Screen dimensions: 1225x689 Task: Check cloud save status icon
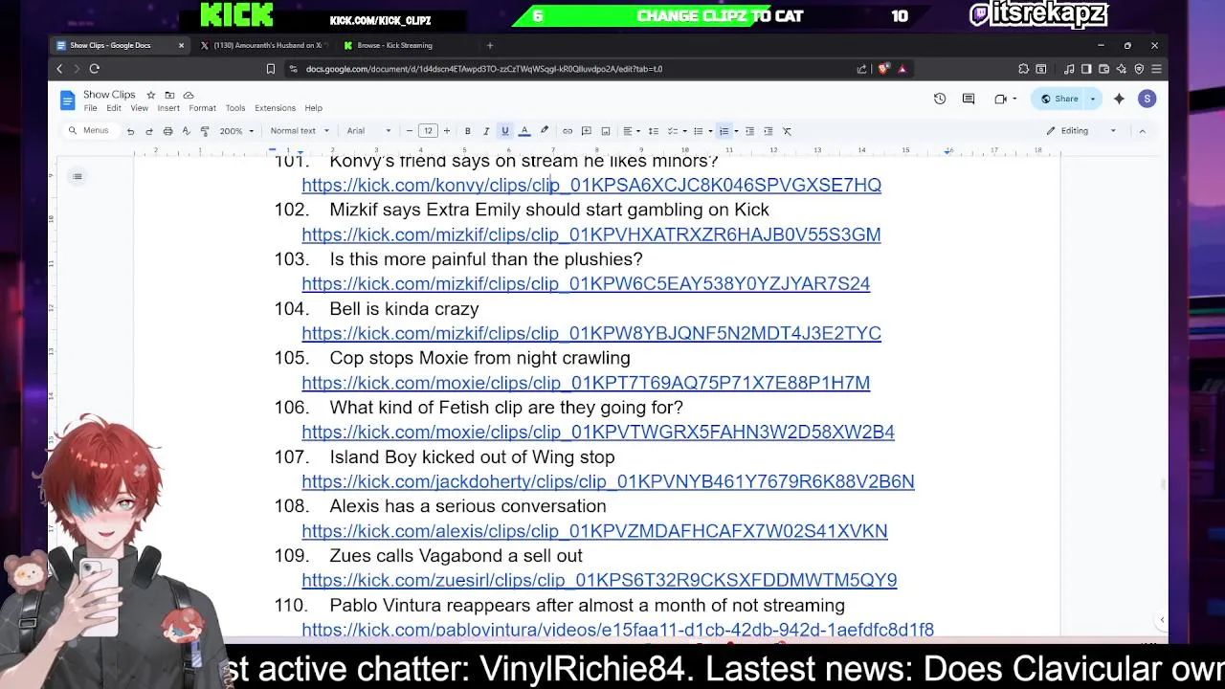pyautogui.click(x=189, y=95)
